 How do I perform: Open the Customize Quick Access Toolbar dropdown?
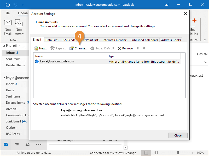[23, 5]
